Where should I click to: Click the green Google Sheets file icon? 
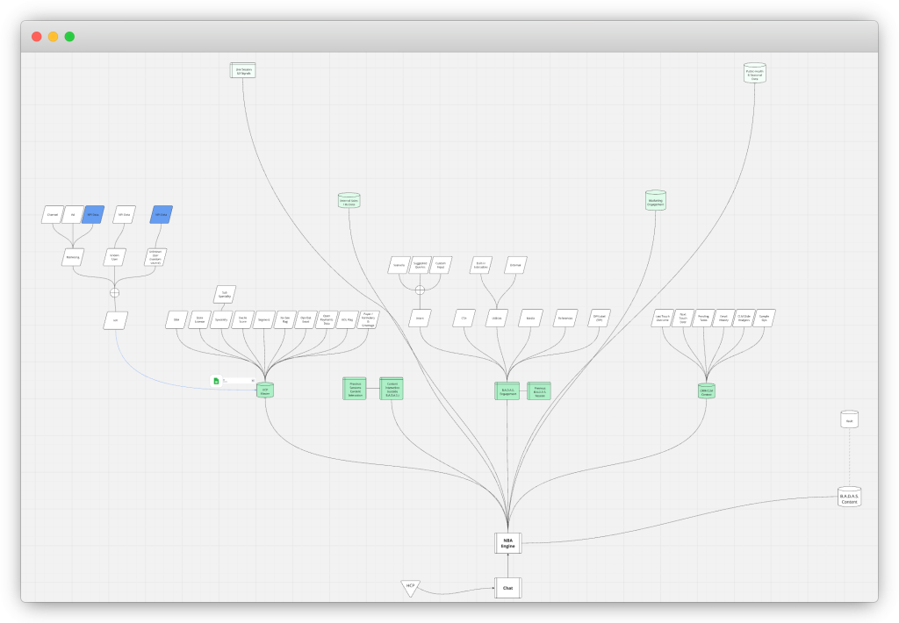[216, 381]
